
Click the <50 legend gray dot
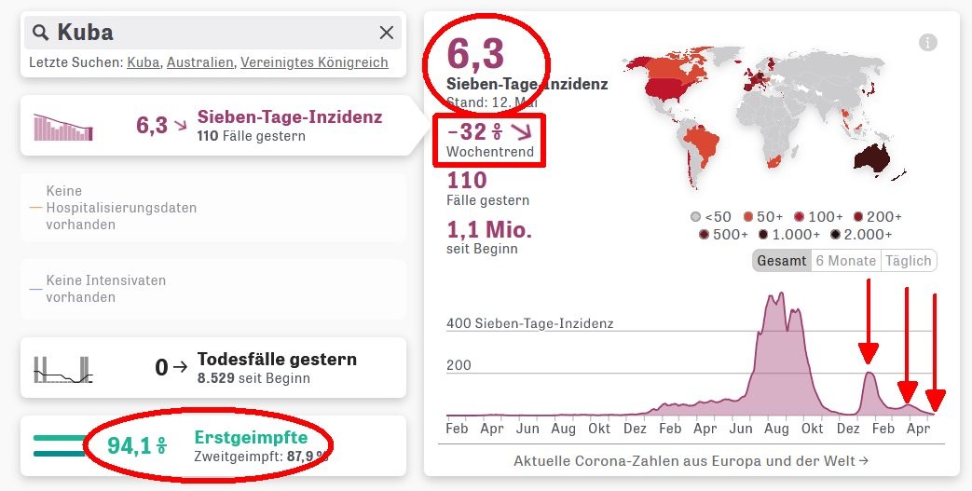tap(696, 217)
